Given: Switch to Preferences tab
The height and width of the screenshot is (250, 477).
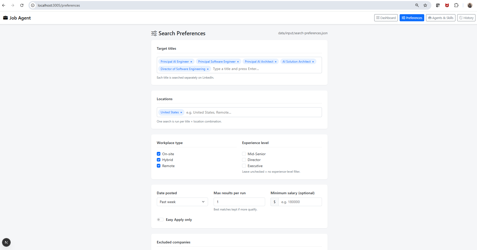Looking at the screenshot, I should coord(412,18).
